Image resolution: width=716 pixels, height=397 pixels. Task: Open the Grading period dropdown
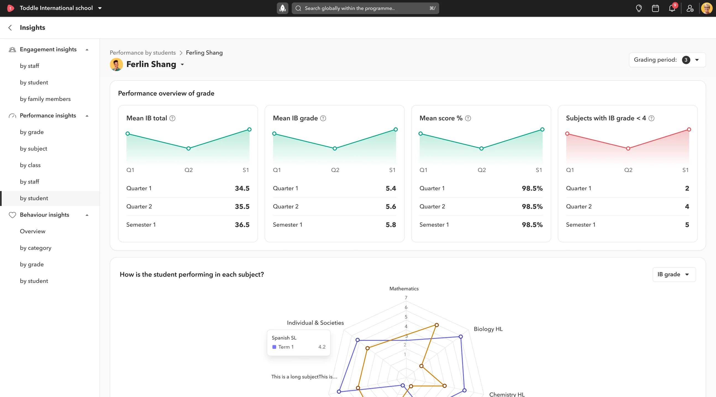pos(667,60)
